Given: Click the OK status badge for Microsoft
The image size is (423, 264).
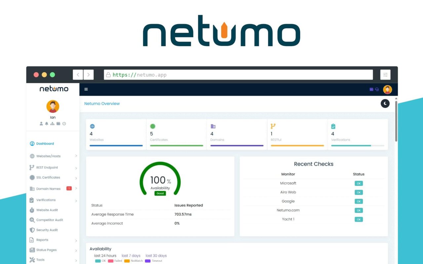Looking at the screenshot, I should coord(359,183).
